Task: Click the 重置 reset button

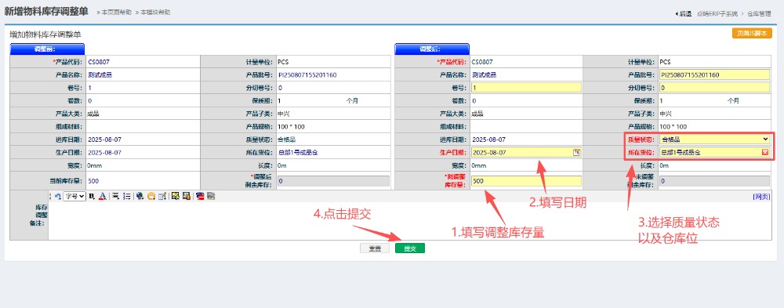Action: tap(375, 248)
